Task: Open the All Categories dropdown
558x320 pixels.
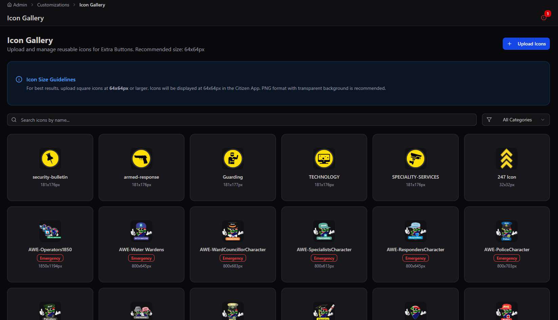Action: 516,120
